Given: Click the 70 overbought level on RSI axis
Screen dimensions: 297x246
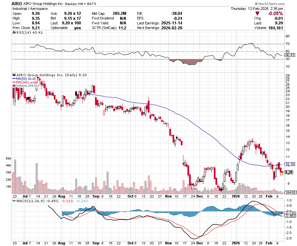Looking at the screenshot, I should (x=287, y=44).
